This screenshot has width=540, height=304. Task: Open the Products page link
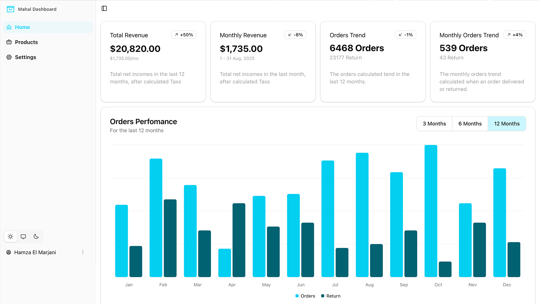26,42
